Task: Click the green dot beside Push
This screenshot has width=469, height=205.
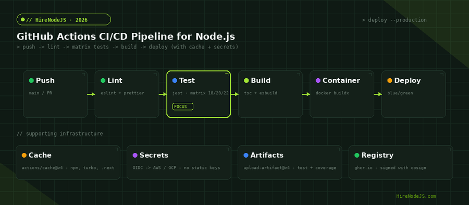Action: (x=31, y=80)
